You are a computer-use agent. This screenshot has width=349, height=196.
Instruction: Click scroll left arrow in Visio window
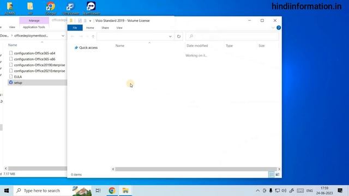113,169
